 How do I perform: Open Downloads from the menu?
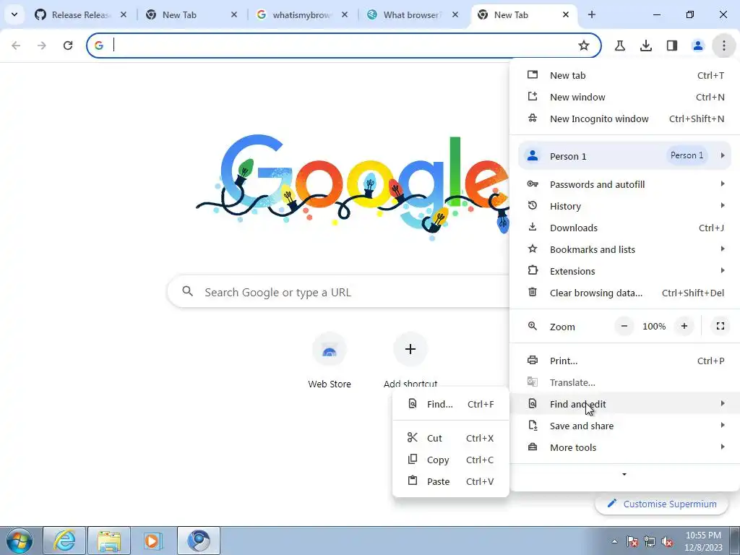point(625,228)
